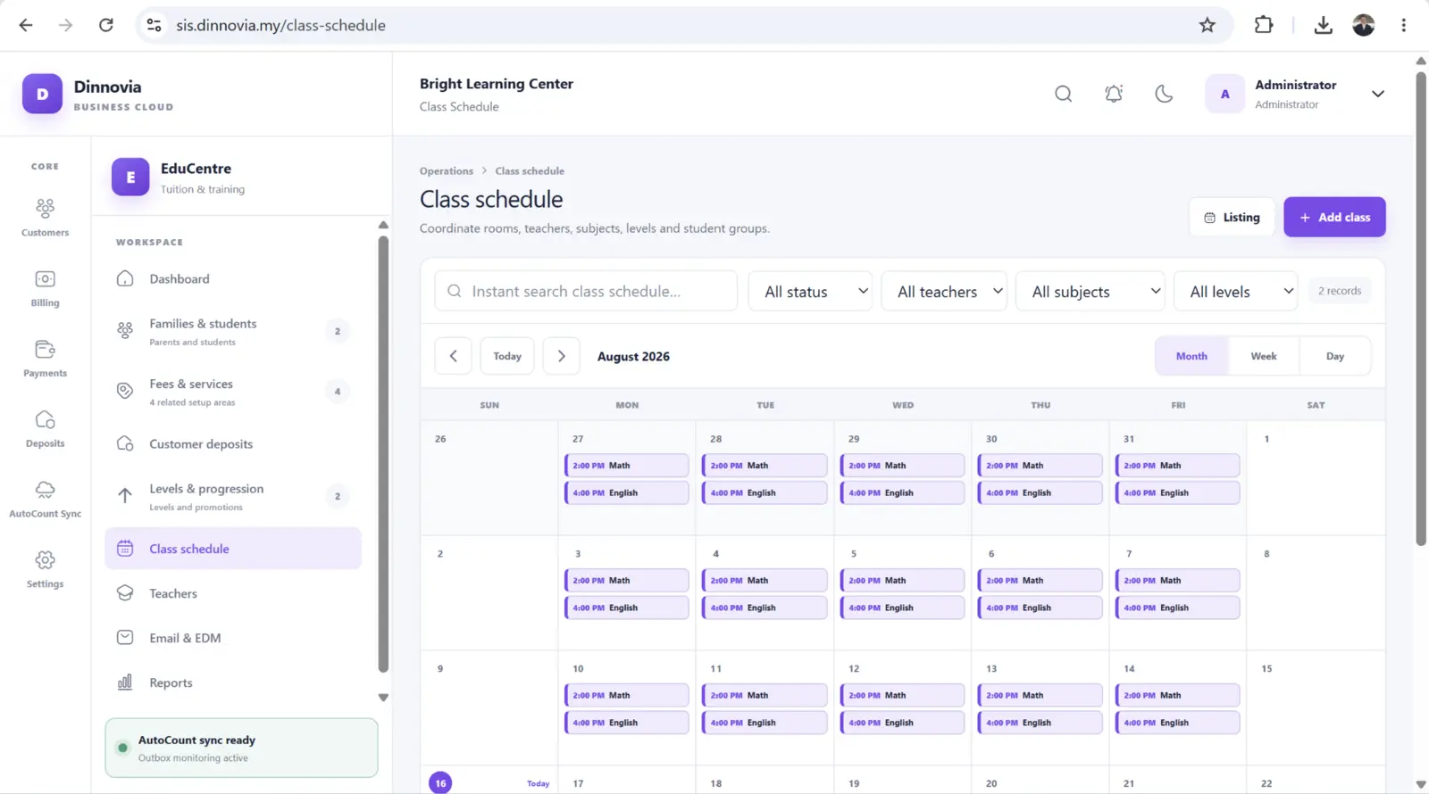Open the Billing section icon

(45, 288)
